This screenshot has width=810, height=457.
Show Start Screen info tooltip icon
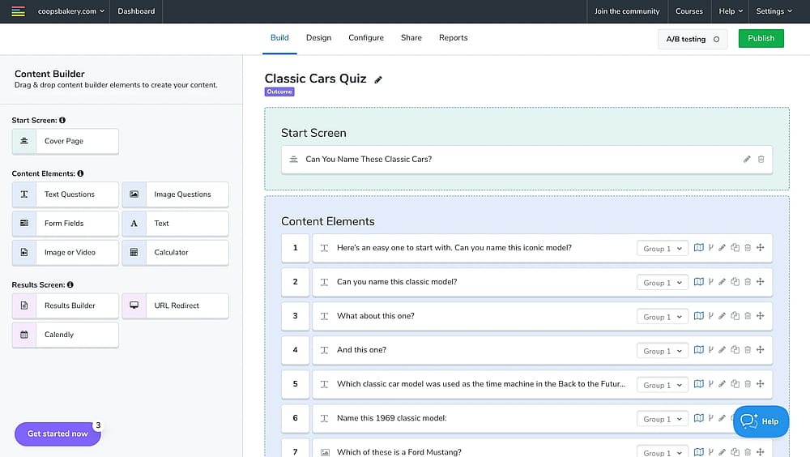point(62,120)
